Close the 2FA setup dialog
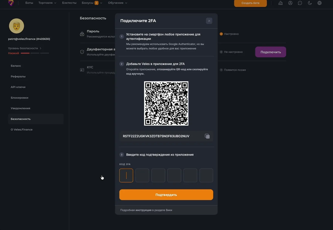333x230 pixels. tap(209, 21)
